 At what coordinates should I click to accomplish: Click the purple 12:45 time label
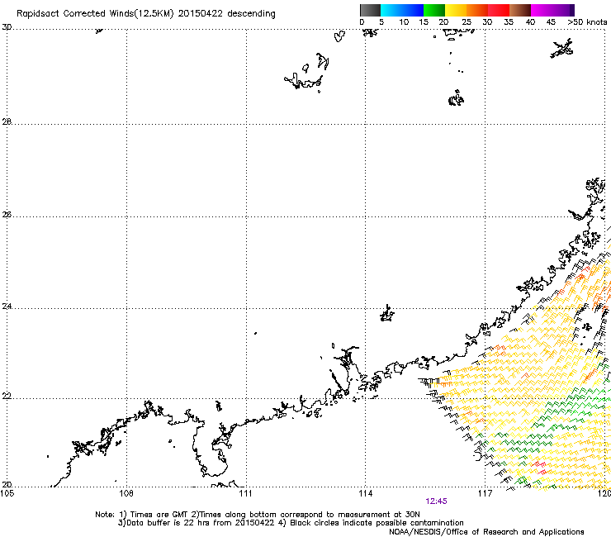[436, 501]
